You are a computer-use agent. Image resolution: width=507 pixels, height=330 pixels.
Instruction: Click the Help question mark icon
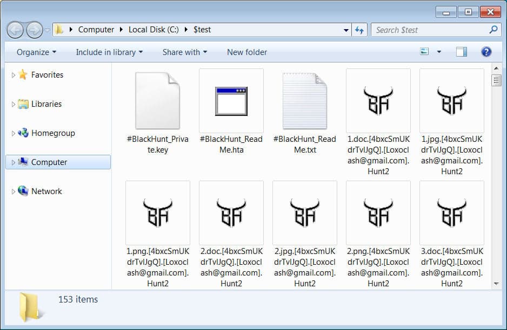[486, 52]
